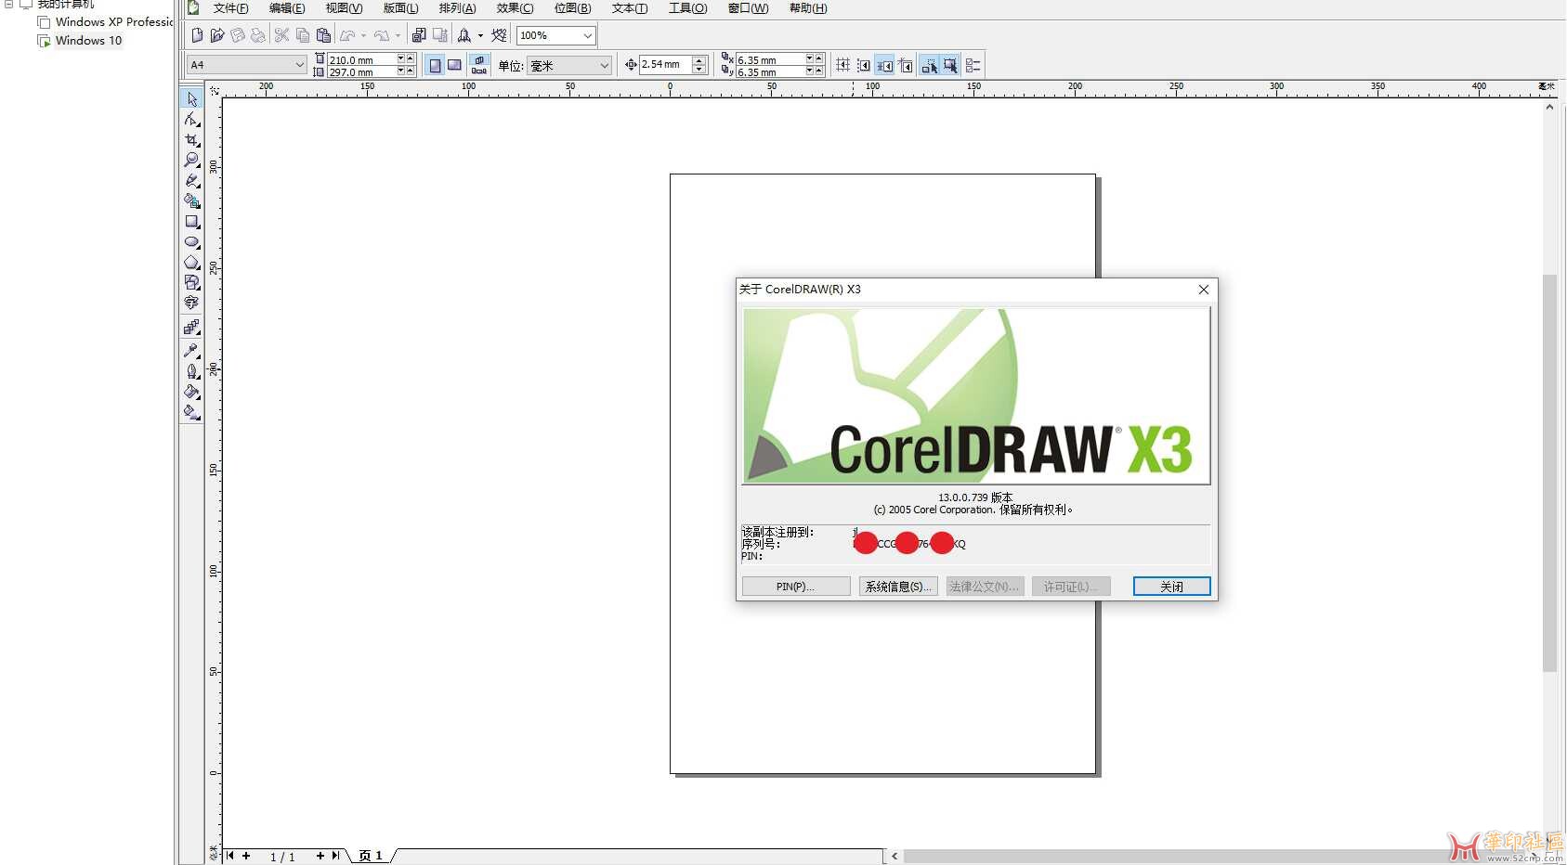Select the Shape tool
This screenshot has width=1567, height=865.
tap(192, 119)
